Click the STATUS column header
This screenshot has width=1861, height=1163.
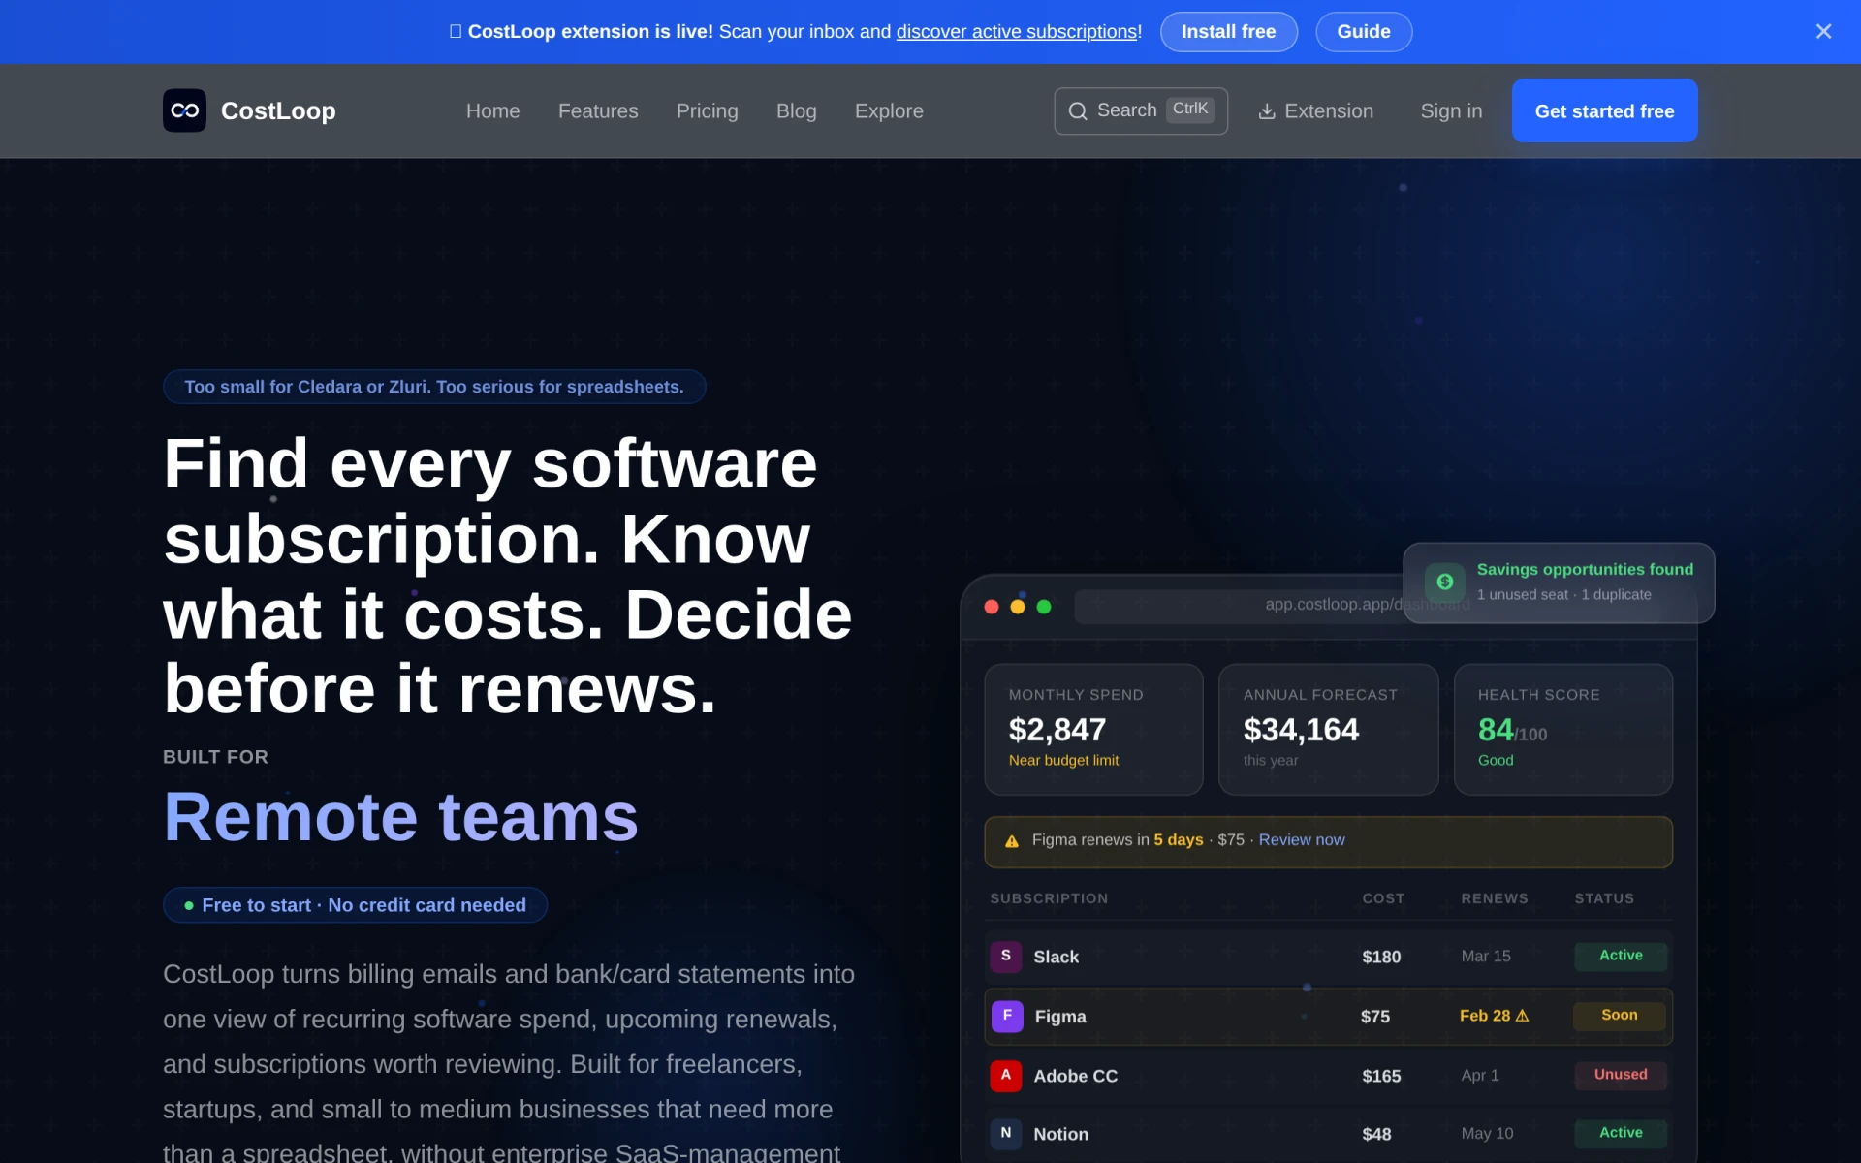(1604, 898)
